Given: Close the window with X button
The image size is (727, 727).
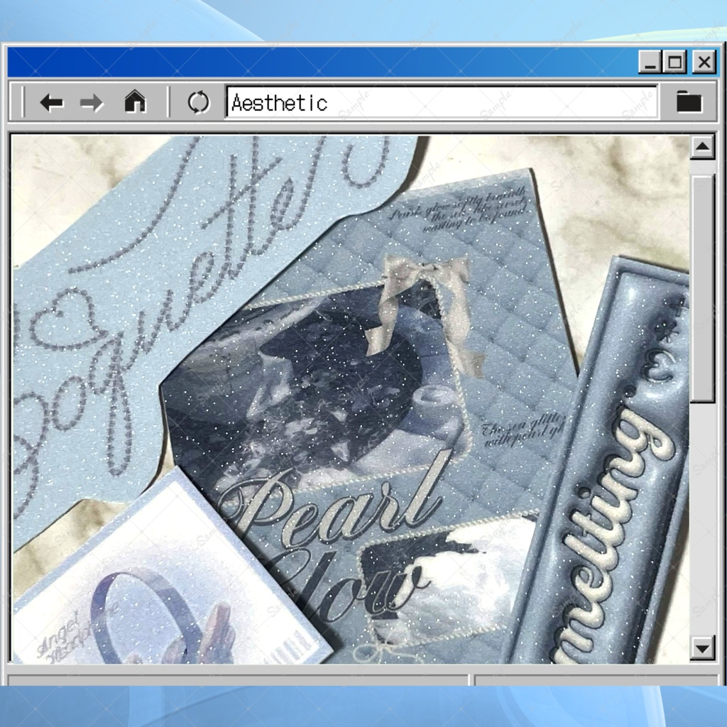Looking at the screenshot, I should click(x=704, y=62).
